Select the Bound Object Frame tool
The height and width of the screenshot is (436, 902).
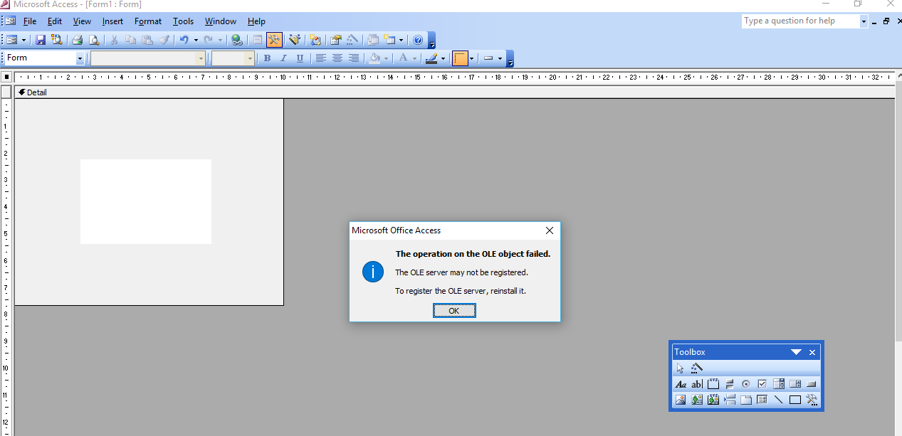point(713,400)
